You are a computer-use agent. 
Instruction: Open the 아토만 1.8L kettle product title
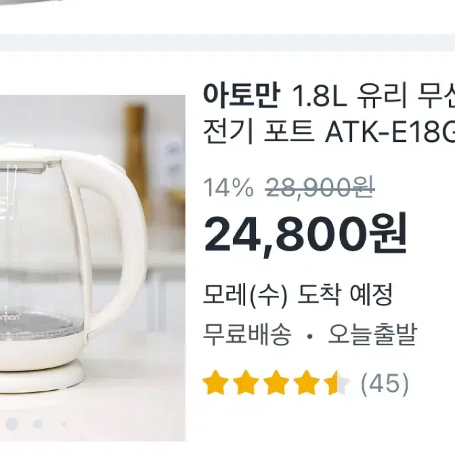(x=329, y=114)
